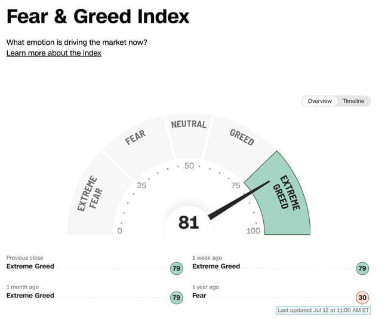The width and height of the screenshot is (388, 319).
Task: Click the Previous close Extreme Greed label
Action: point(30,266)
